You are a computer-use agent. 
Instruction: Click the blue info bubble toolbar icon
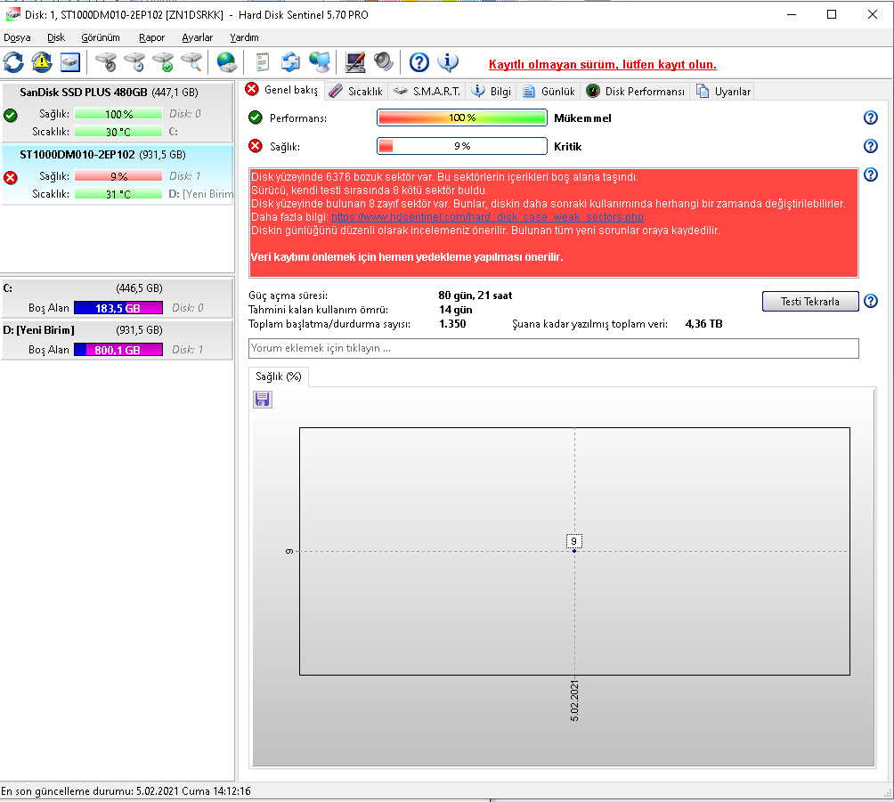447,62
